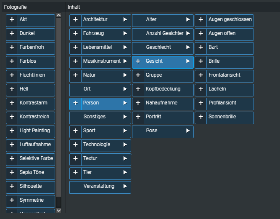
Task: Add the Brille tag with its plus icon
Action: tap(201, 62)
